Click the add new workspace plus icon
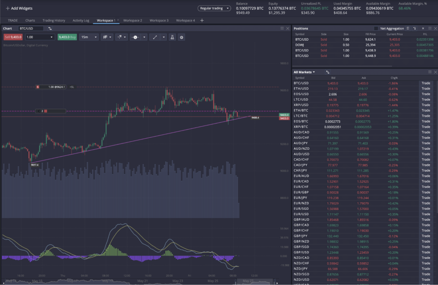The height and width of the screenshot is (285, 438). point(202,20)
